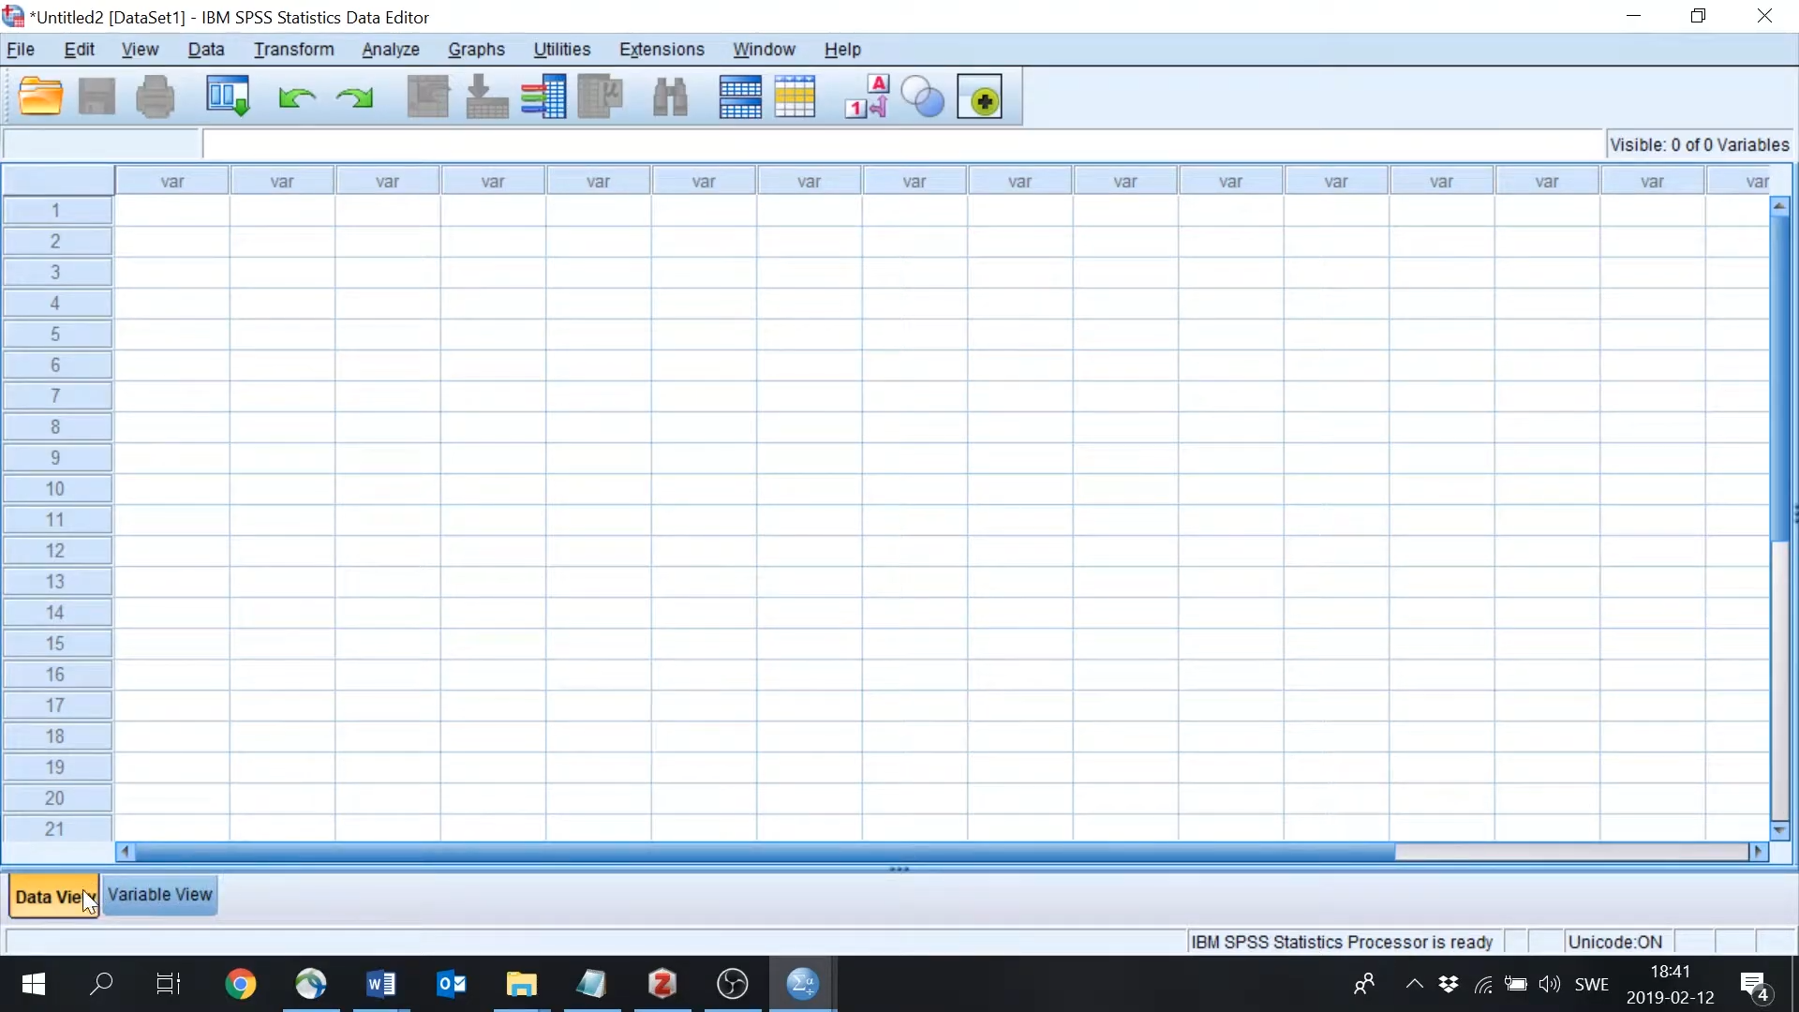This screenshot has height=1012, width=1799.
Task: Open the Recall recently used dialogs icon
Action: click(228, 97)
